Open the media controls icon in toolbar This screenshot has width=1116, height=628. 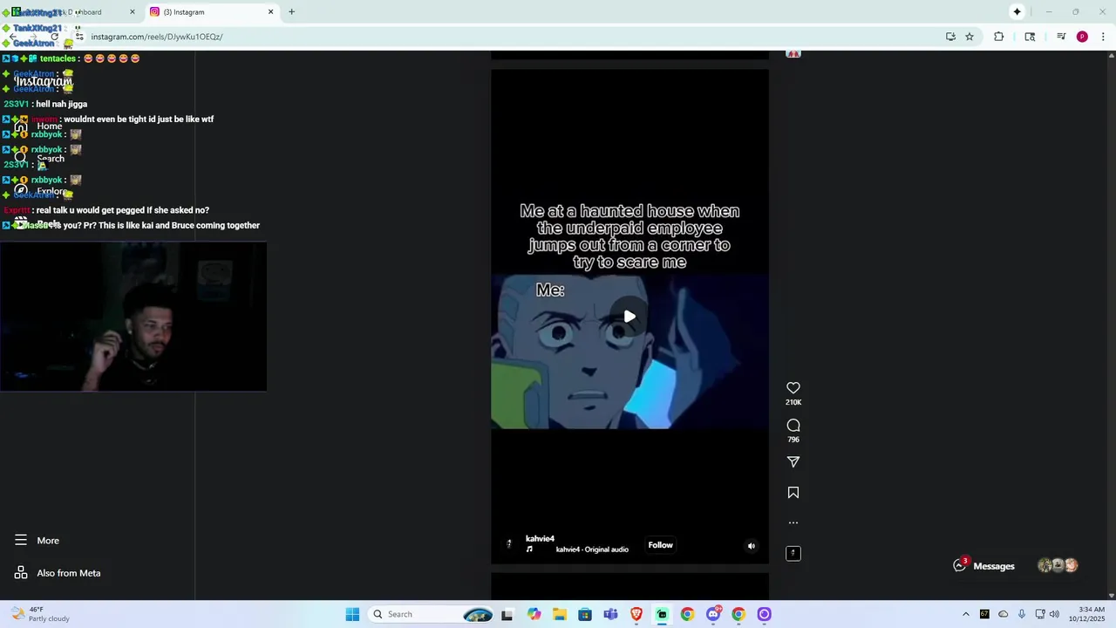click(x=1061, y=37)
